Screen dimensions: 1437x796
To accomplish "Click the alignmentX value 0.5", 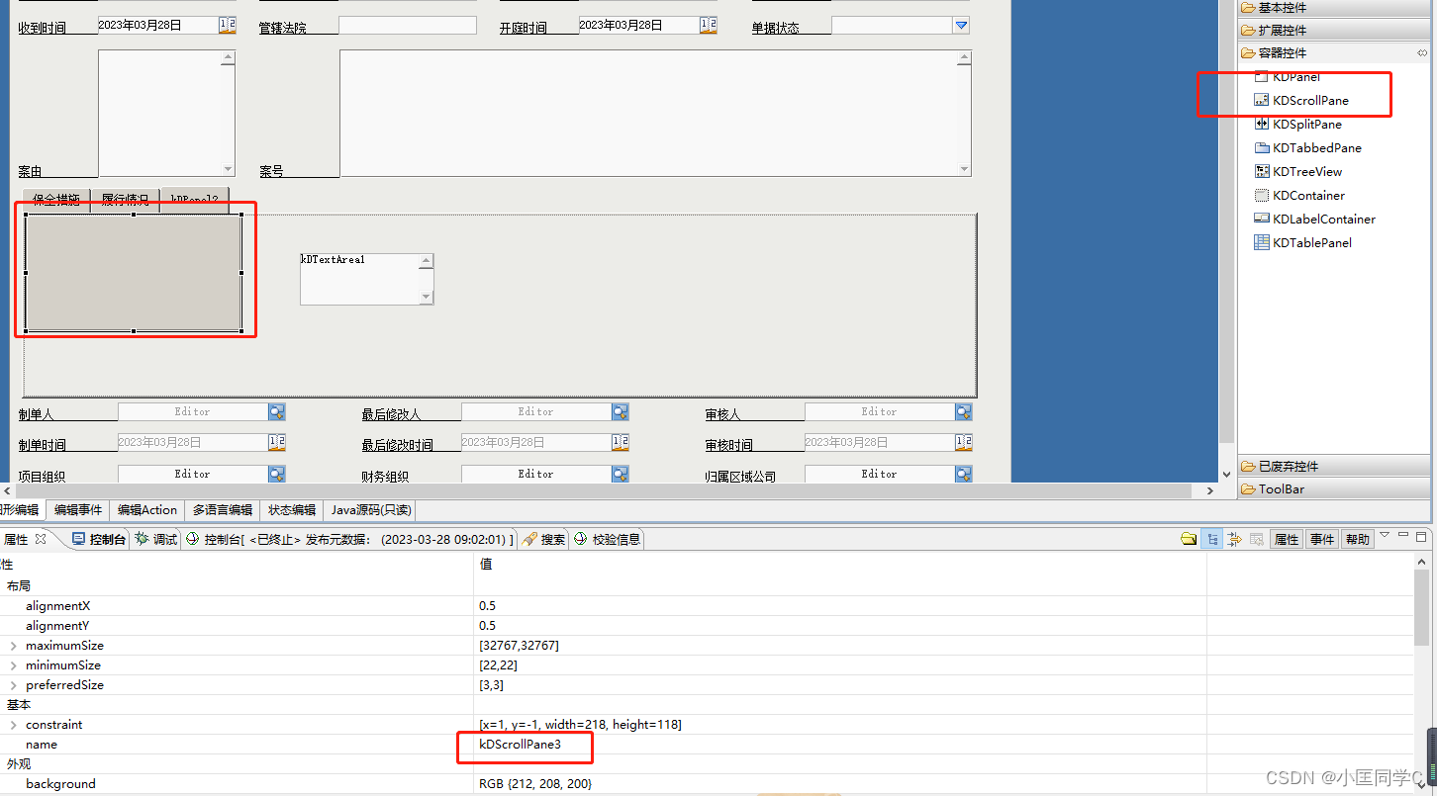I will (487, 606).
